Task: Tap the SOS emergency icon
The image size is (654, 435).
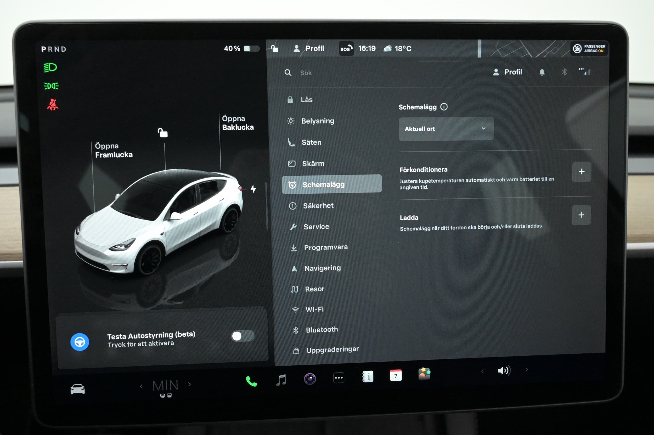Action: tap(346, 49)
